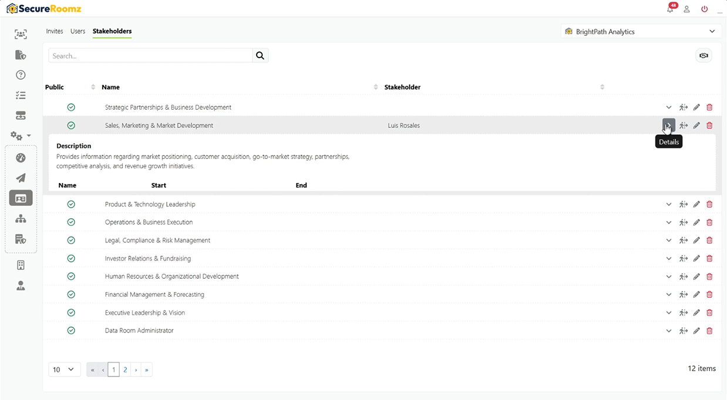Toggle Public check for Investor Relations row
Image resolution: width=727 pixels, height=400 pixels.
pos(71,258)
